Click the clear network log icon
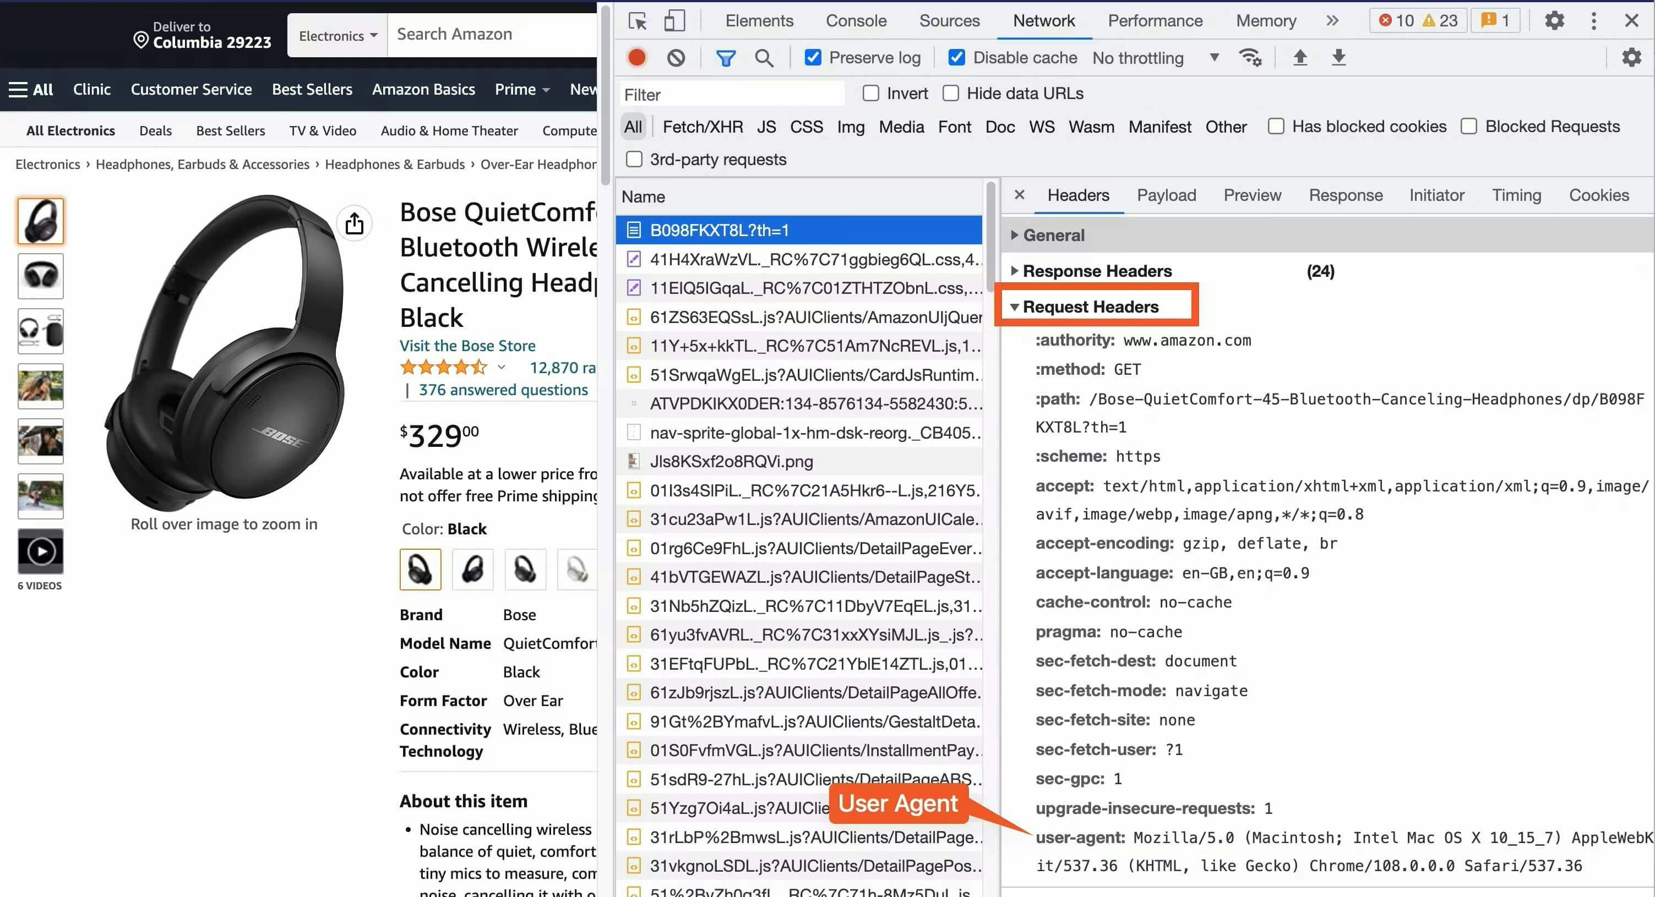The width and height of the screenshot is (1655, 897). [675, 58]
